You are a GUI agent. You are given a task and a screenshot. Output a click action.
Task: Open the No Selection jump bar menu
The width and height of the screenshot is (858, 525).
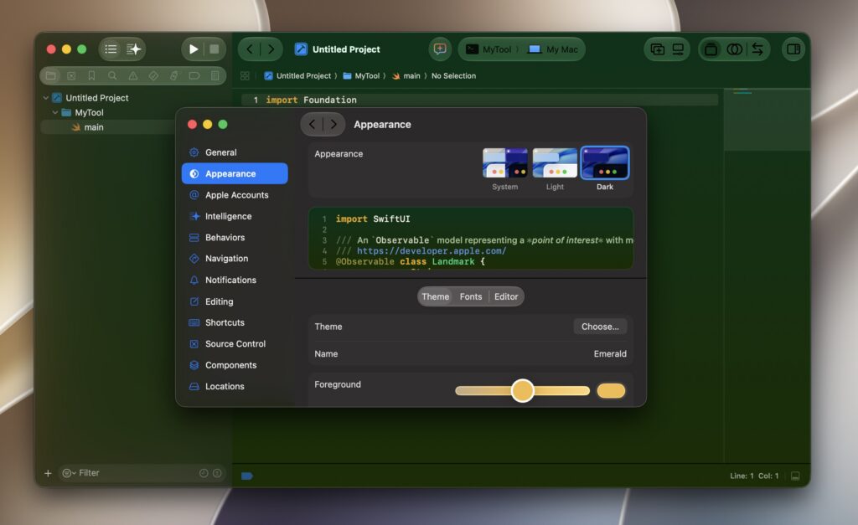pyautogui.click(x=453, y=76)
